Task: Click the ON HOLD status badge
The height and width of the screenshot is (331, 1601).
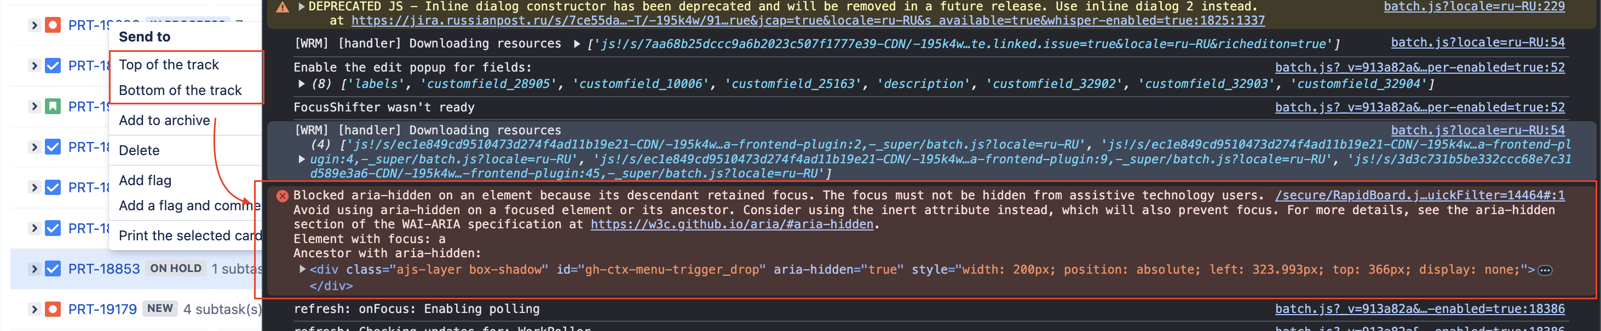Action: tap(176, 268)
